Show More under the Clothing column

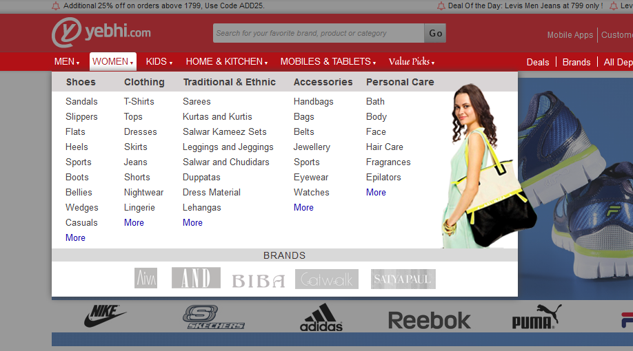pyautogui.click(x=134, y=222)
